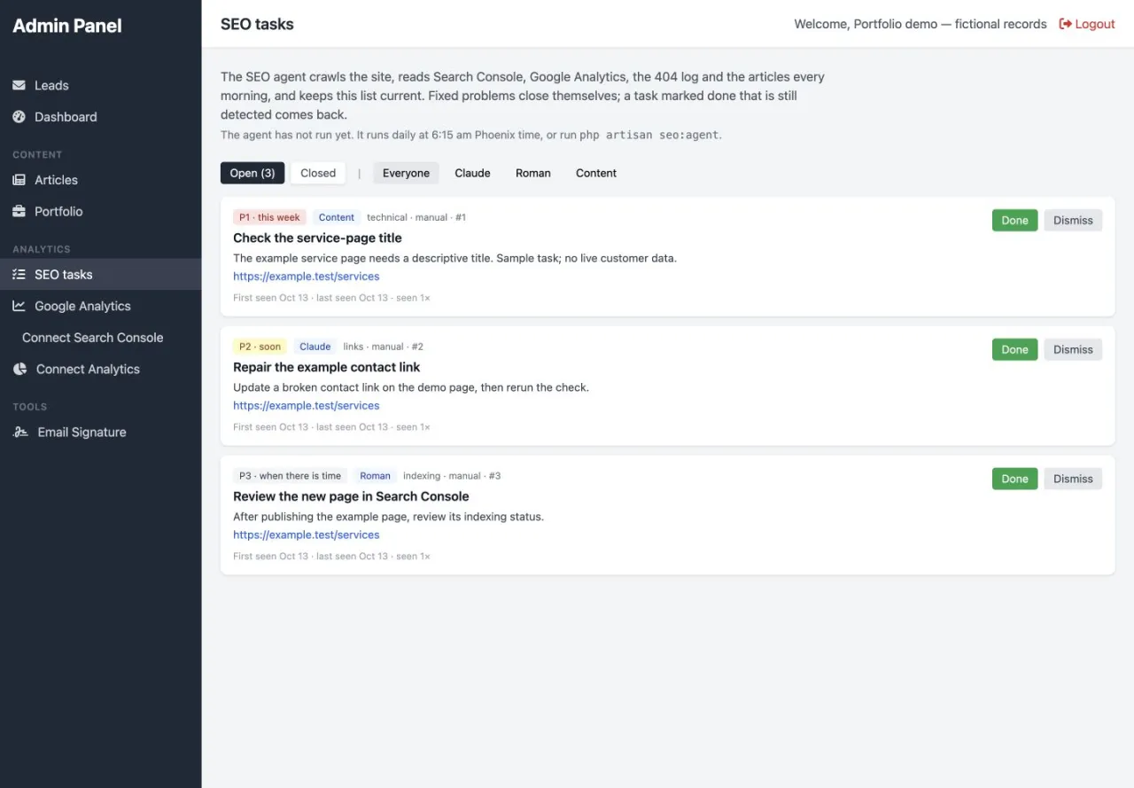Go to Dashboard in sidebar
1134x788 pixels.
pyautogui.click(x=101, y=117)
